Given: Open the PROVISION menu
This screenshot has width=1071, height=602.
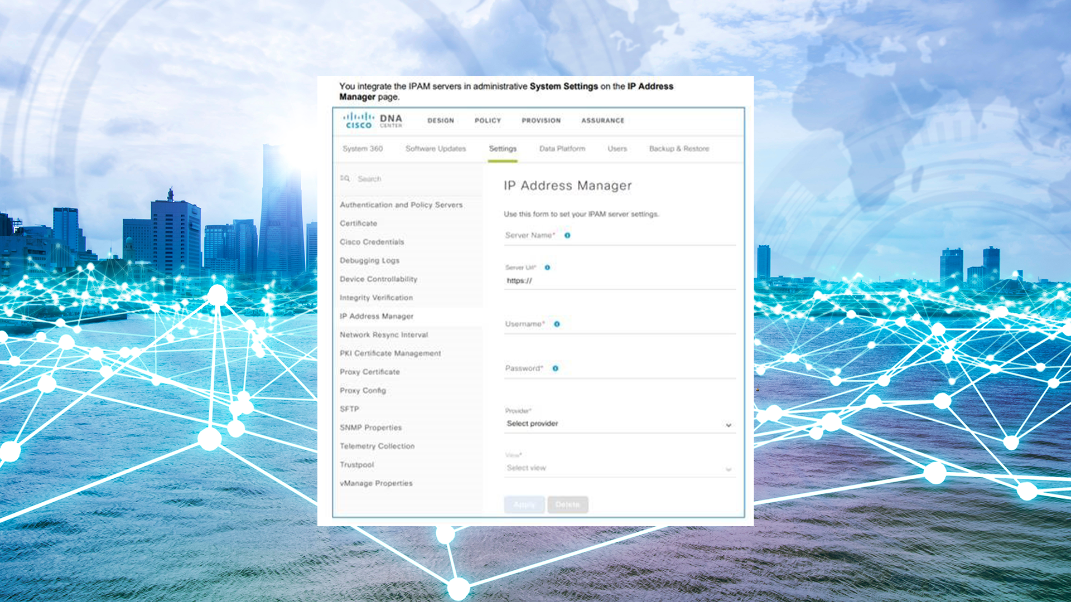Looking at the screenshot, I should pyautogui.click(x=541, y=120).
